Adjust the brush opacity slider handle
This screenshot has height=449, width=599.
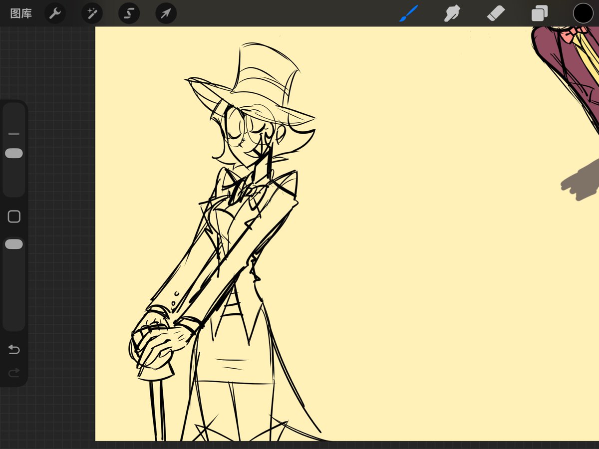14,244
